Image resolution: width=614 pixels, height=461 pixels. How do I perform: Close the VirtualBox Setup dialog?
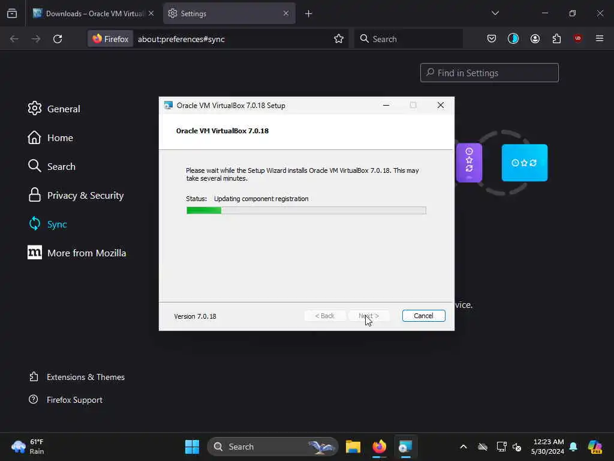click(x=441, y=105)
